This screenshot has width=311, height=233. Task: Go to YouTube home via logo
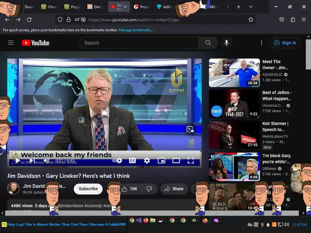click(x=36, y=43)
